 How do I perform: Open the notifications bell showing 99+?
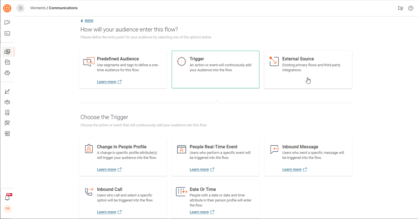click(x=8, y=198)
